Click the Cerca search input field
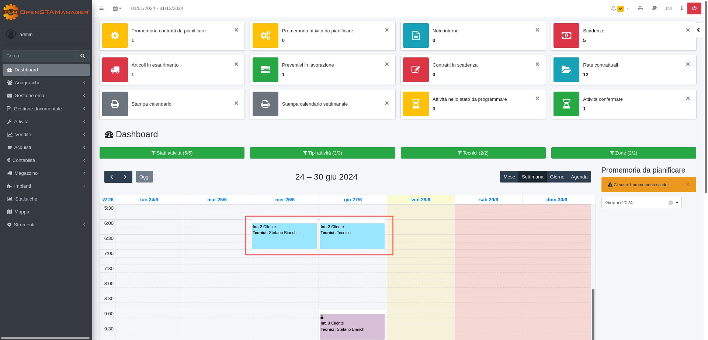The image size is (708, 340). pos(39,56)
